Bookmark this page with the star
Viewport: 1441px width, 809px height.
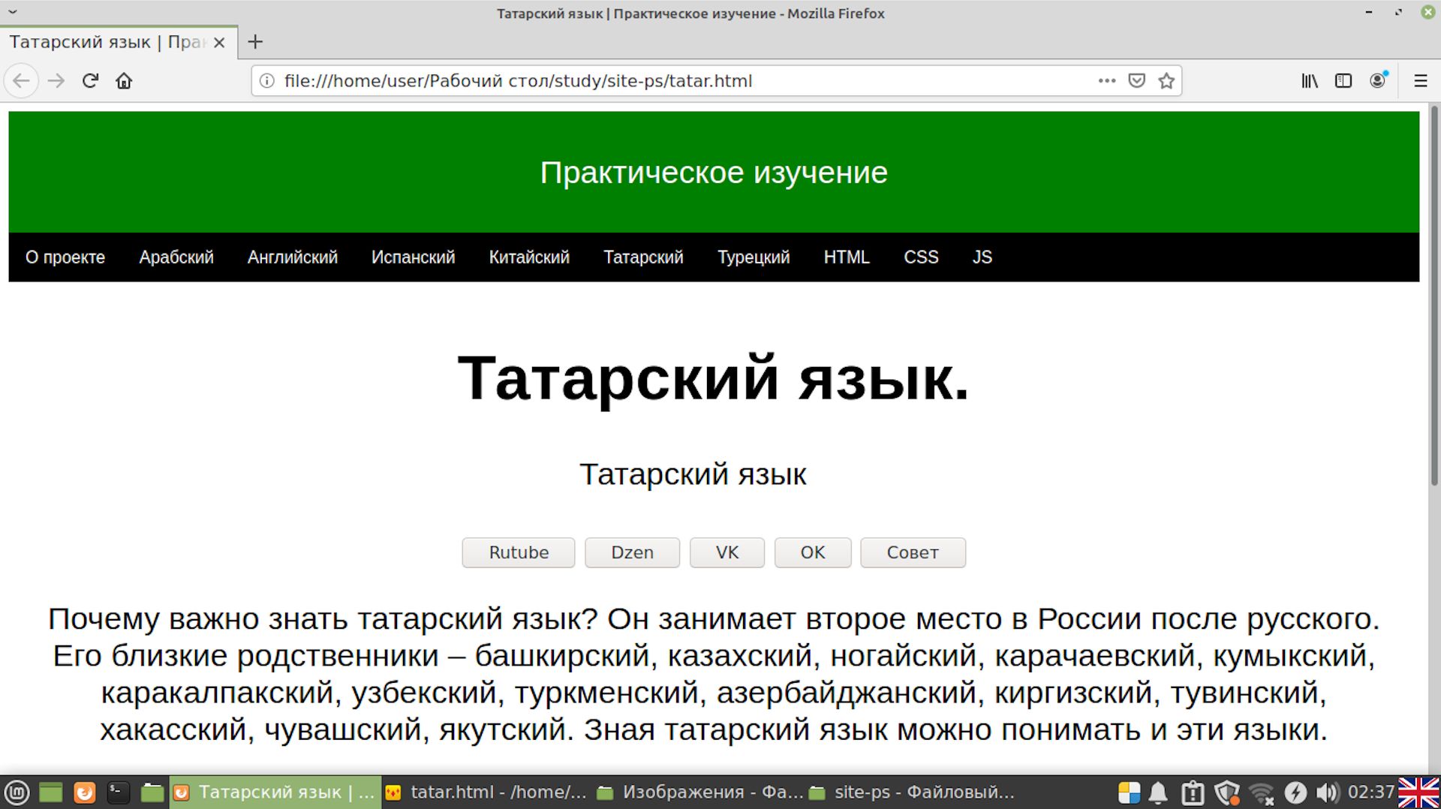pos(1167,80)
